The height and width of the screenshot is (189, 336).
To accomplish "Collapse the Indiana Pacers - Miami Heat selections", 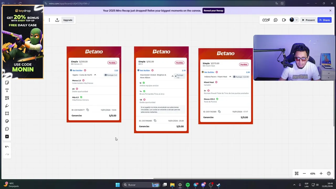I will 230,77.
